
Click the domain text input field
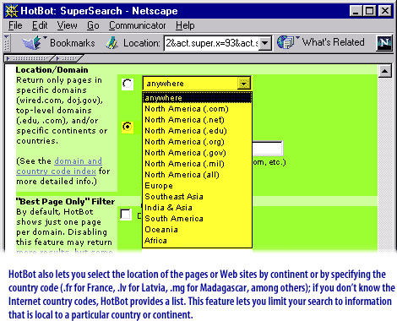click(268, 149)
